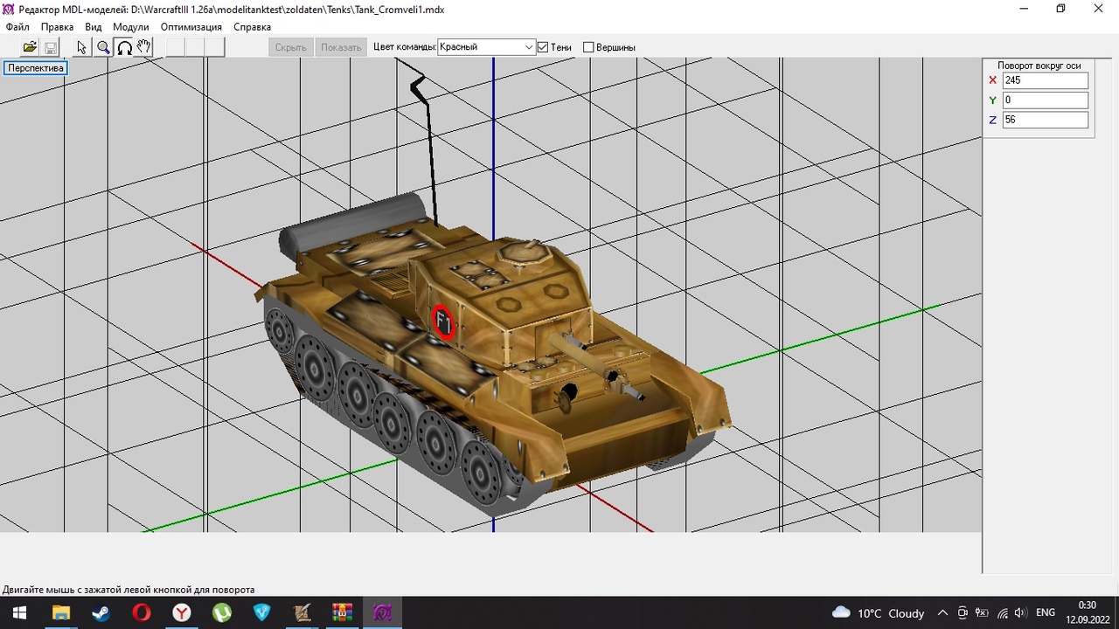Click the X axis rotation field
Screen dimensions: 1119x629
pyautogui.click(x=1046, y=80)
